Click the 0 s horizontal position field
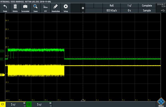Viewport: 166px width, 107px height. coord(129,10)
